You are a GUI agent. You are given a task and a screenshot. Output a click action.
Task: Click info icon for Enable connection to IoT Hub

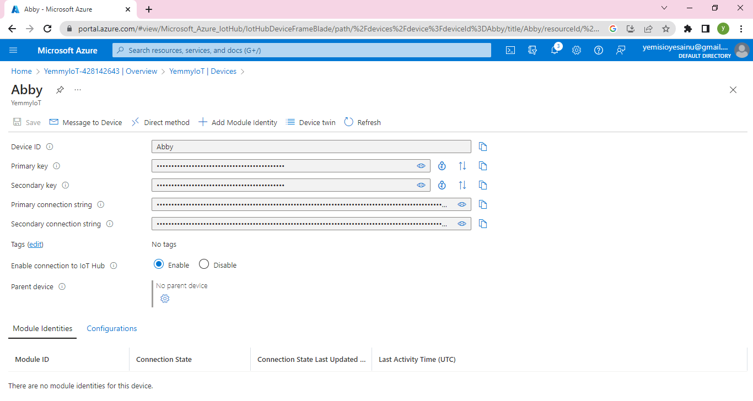coord(114,265)
